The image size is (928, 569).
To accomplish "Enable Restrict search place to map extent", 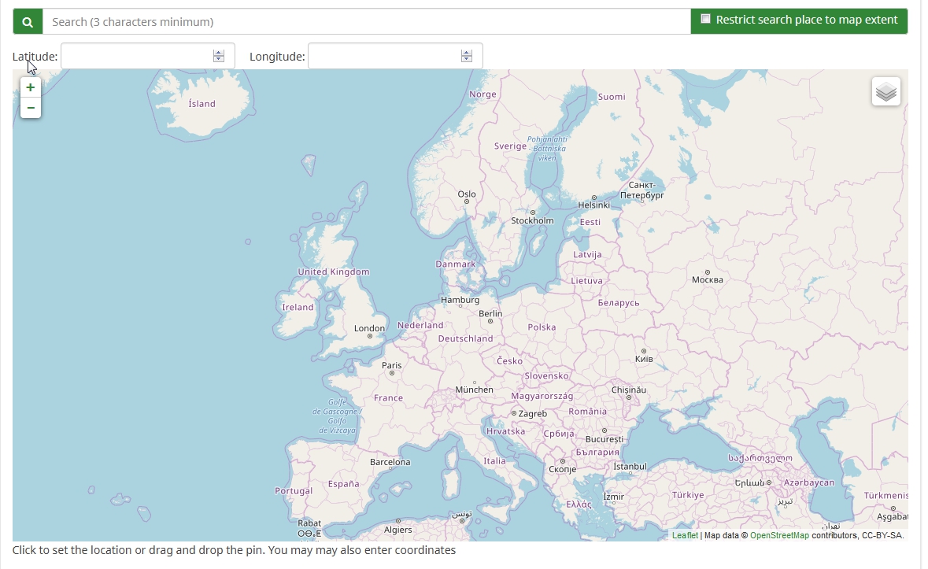I will [x=706, y=19].
